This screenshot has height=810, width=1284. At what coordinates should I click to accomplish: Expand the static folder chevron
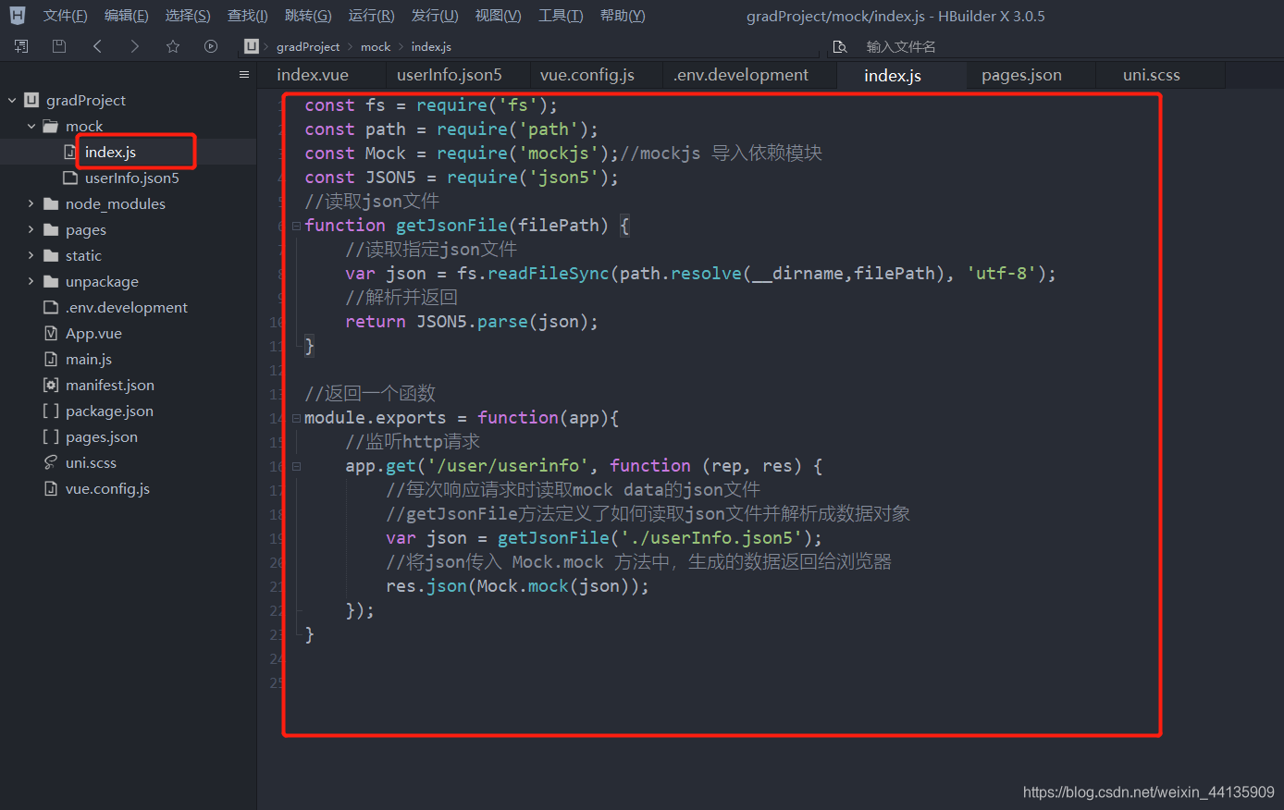pyautogui.click(x=31, y=255)
